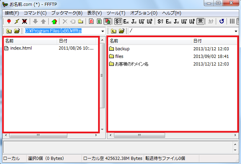Select the お客様のドメイン名 folder
Image resolution: width=241 pixels, height=164 pixels.
coord(129,64)
